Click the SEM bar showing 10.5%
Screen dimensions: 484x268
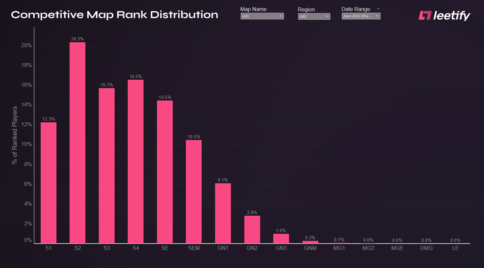[194, 192]
